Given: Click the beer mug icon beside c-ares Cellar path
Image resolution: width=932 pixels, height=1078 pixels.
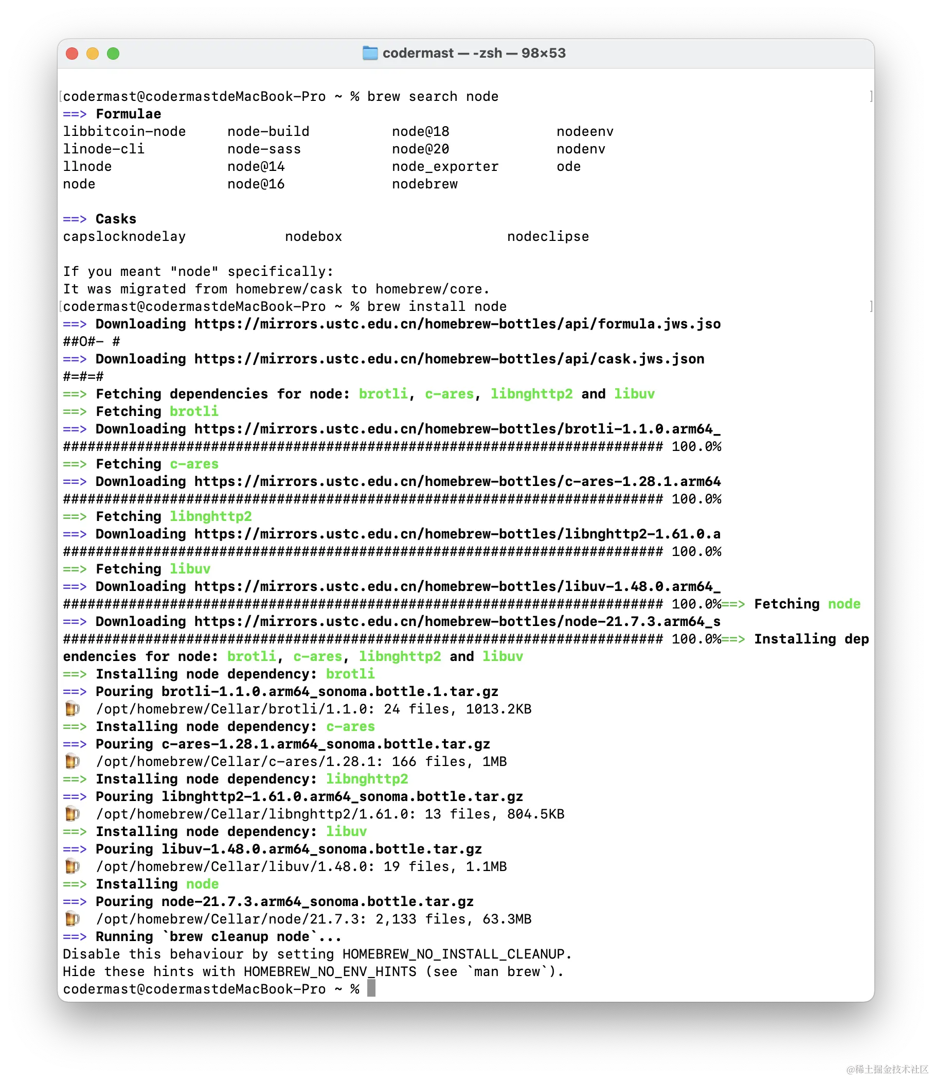Looking at the screenshot, I should click(73, 761).
